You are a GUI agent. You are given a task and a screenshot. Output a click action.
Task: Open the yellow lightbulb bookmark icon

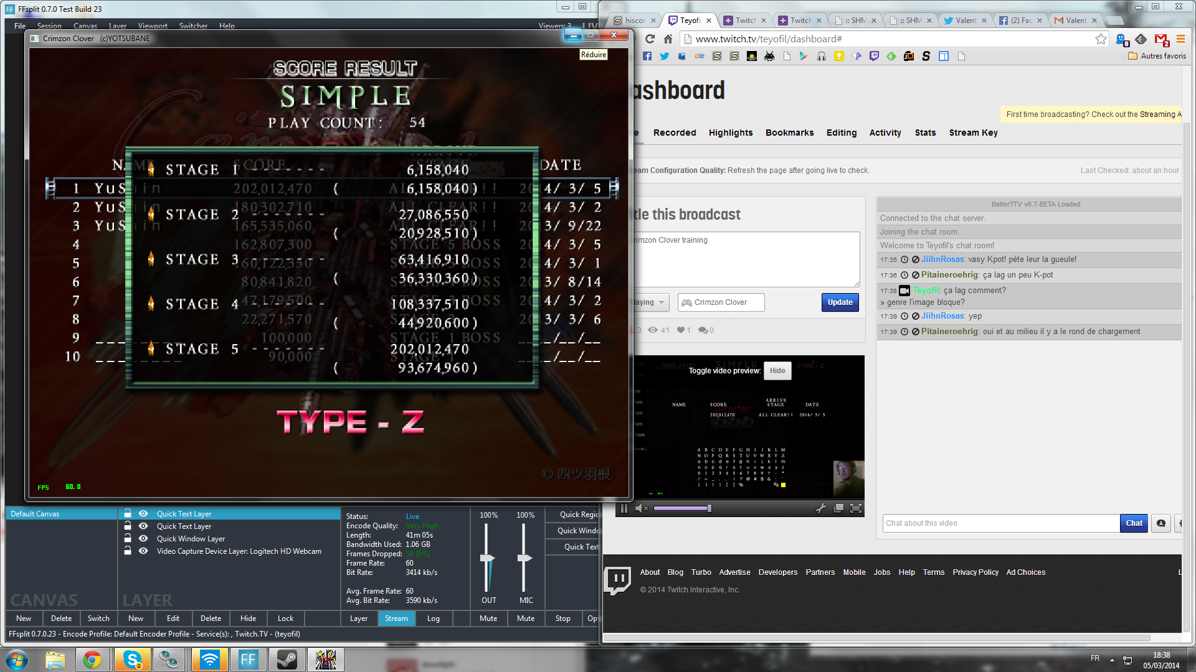coord(839,56)
